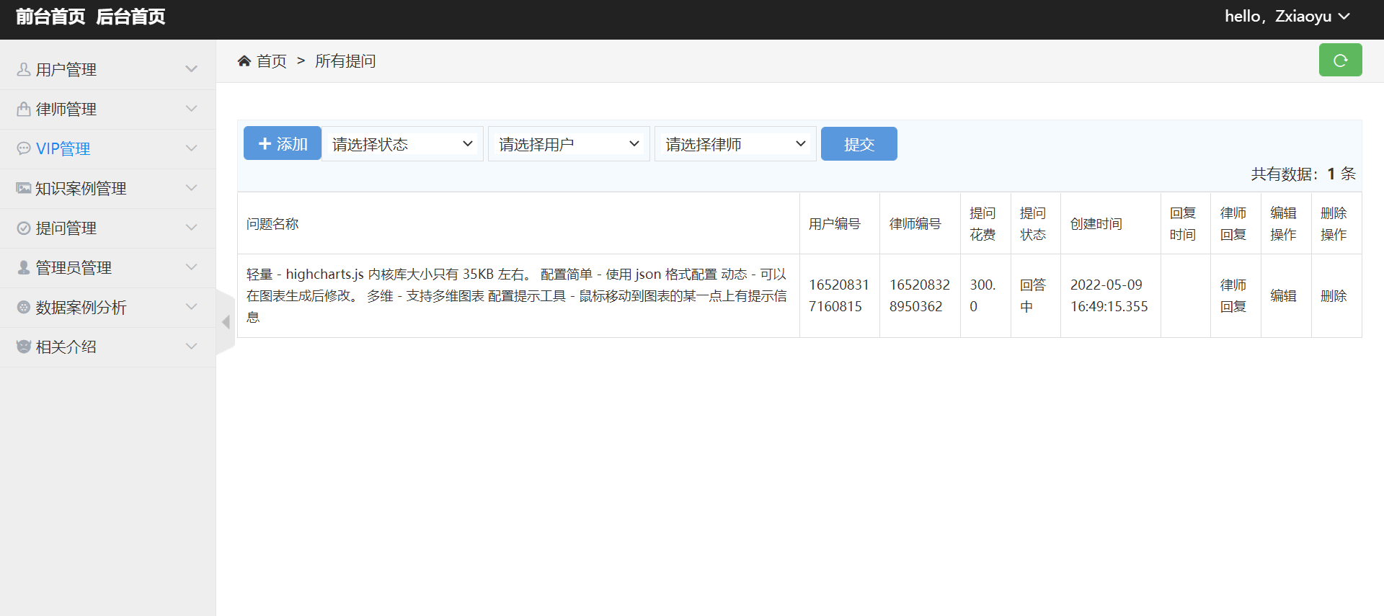The image size is (1384, 616).
Task: Open the 请选择用户 dropdown
Action: 569,144
